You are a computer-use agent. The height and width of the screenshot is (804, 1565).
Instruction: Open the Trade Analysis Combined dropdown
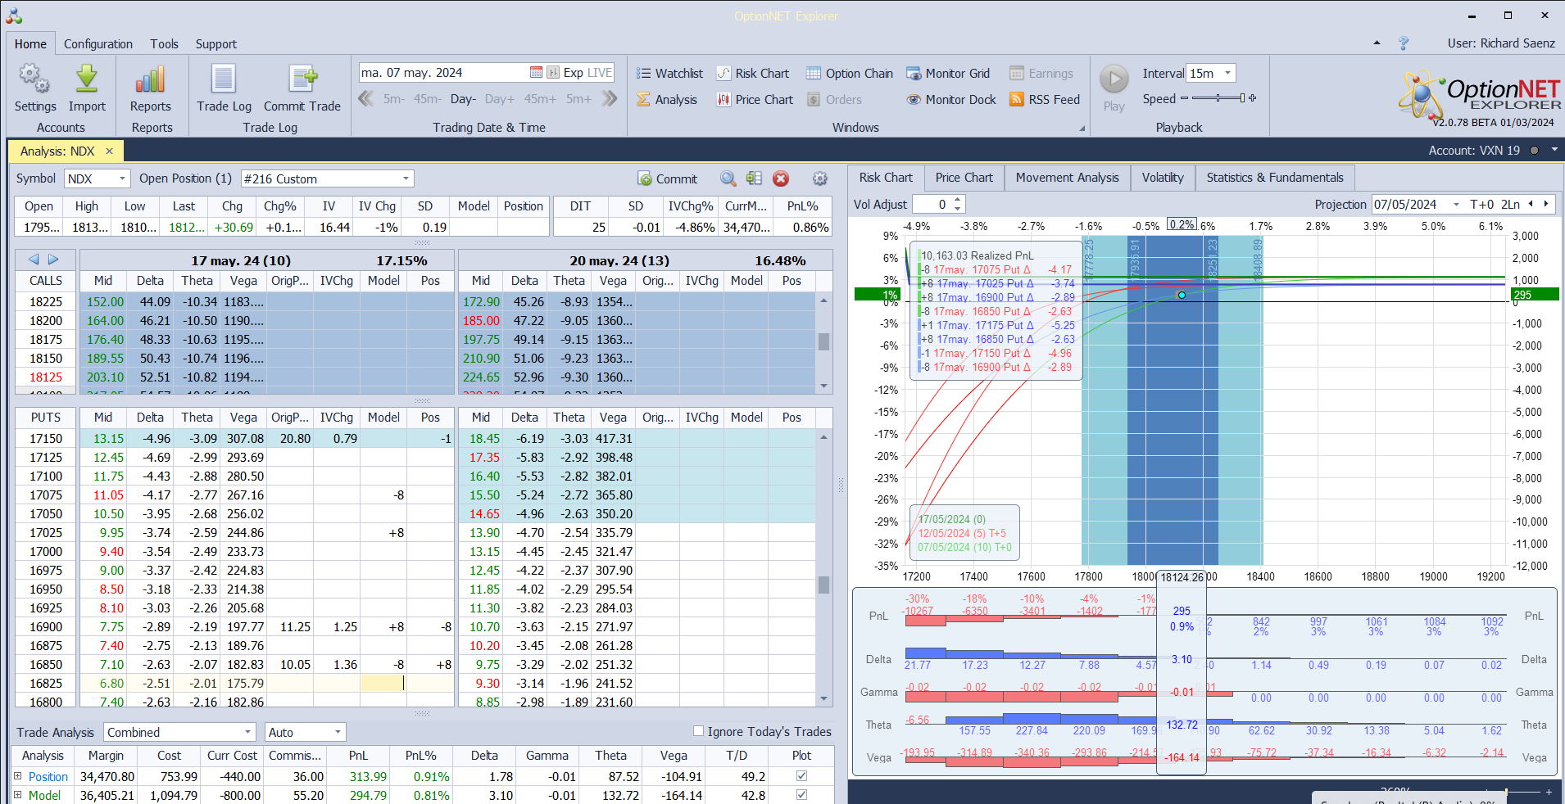247,732
